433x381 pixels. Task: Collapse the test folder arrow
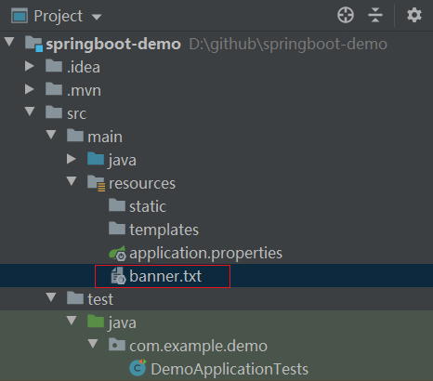[51, 297]
